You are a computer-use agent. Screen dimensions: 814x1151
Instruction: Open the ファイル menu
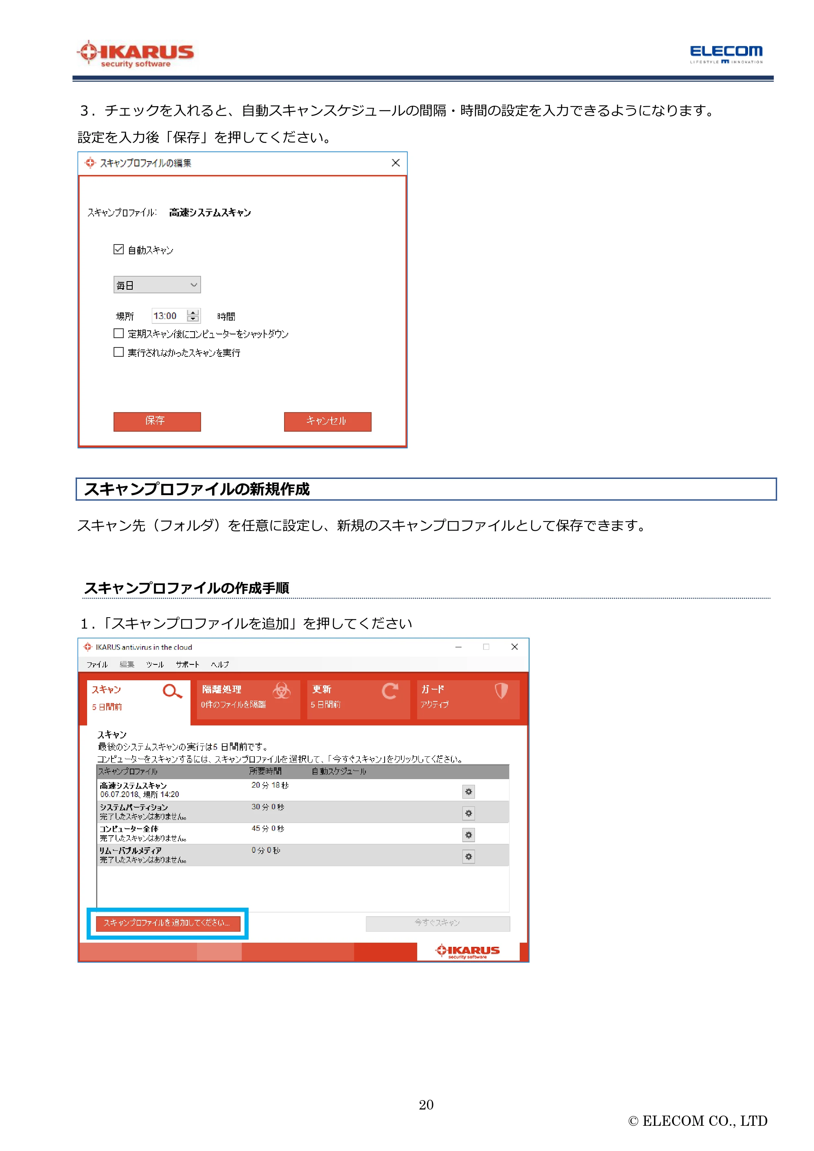pos(97,664)
